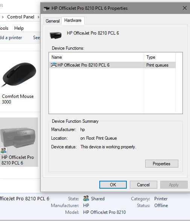190x221 pixels.
Task: Click the Properties button in Device Function Summary
Action: [x=161, y=164]
